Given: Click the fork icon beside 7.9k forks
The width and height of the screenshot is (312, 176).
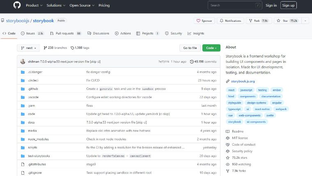Looking at the screenshot, I should [227, 171].
